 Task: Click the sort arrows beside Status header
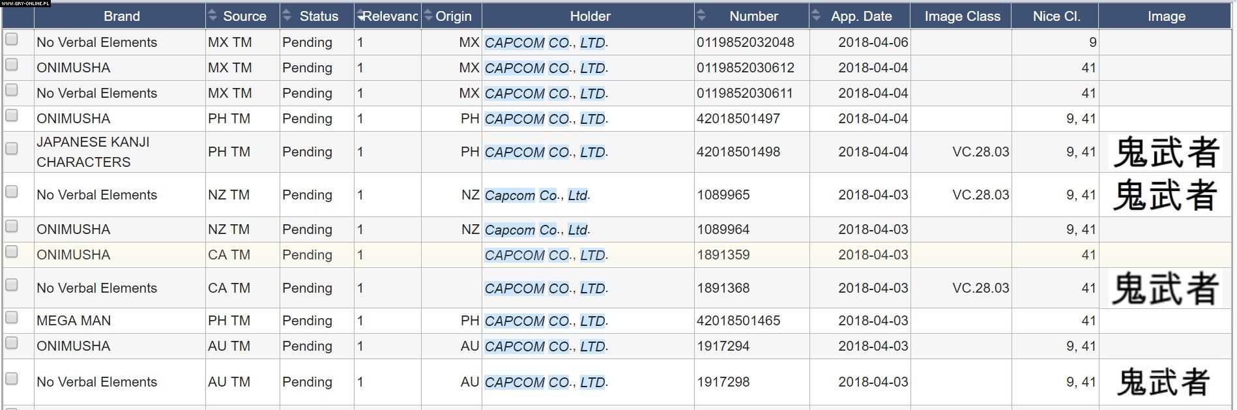[286, 16]
